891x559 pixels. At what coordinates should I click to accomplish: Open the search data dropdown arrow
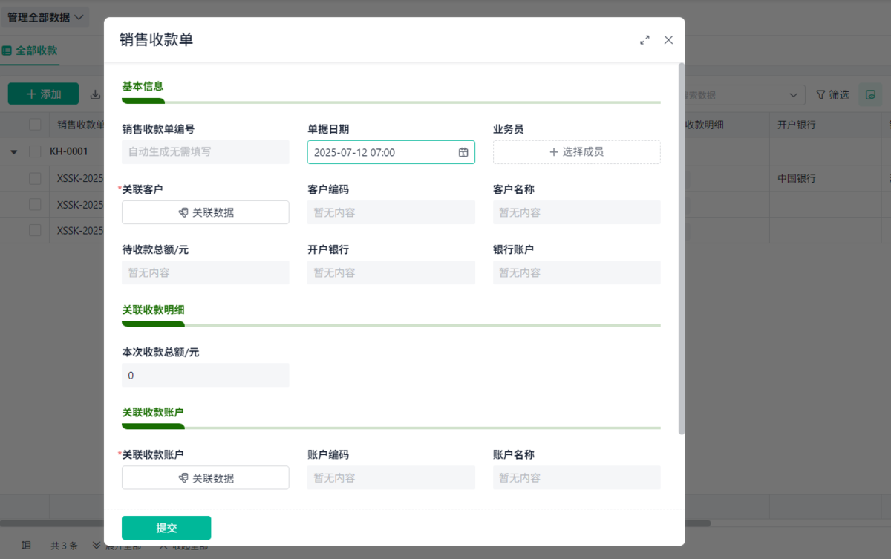click(x=794, y=95)
